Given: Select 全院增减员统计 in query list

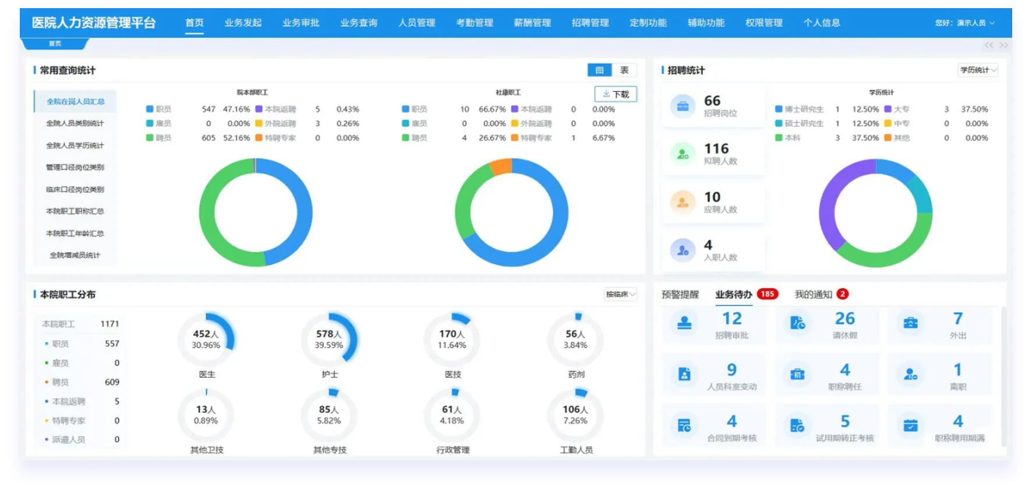Looking at the screenshot, I should pos(75,256).
